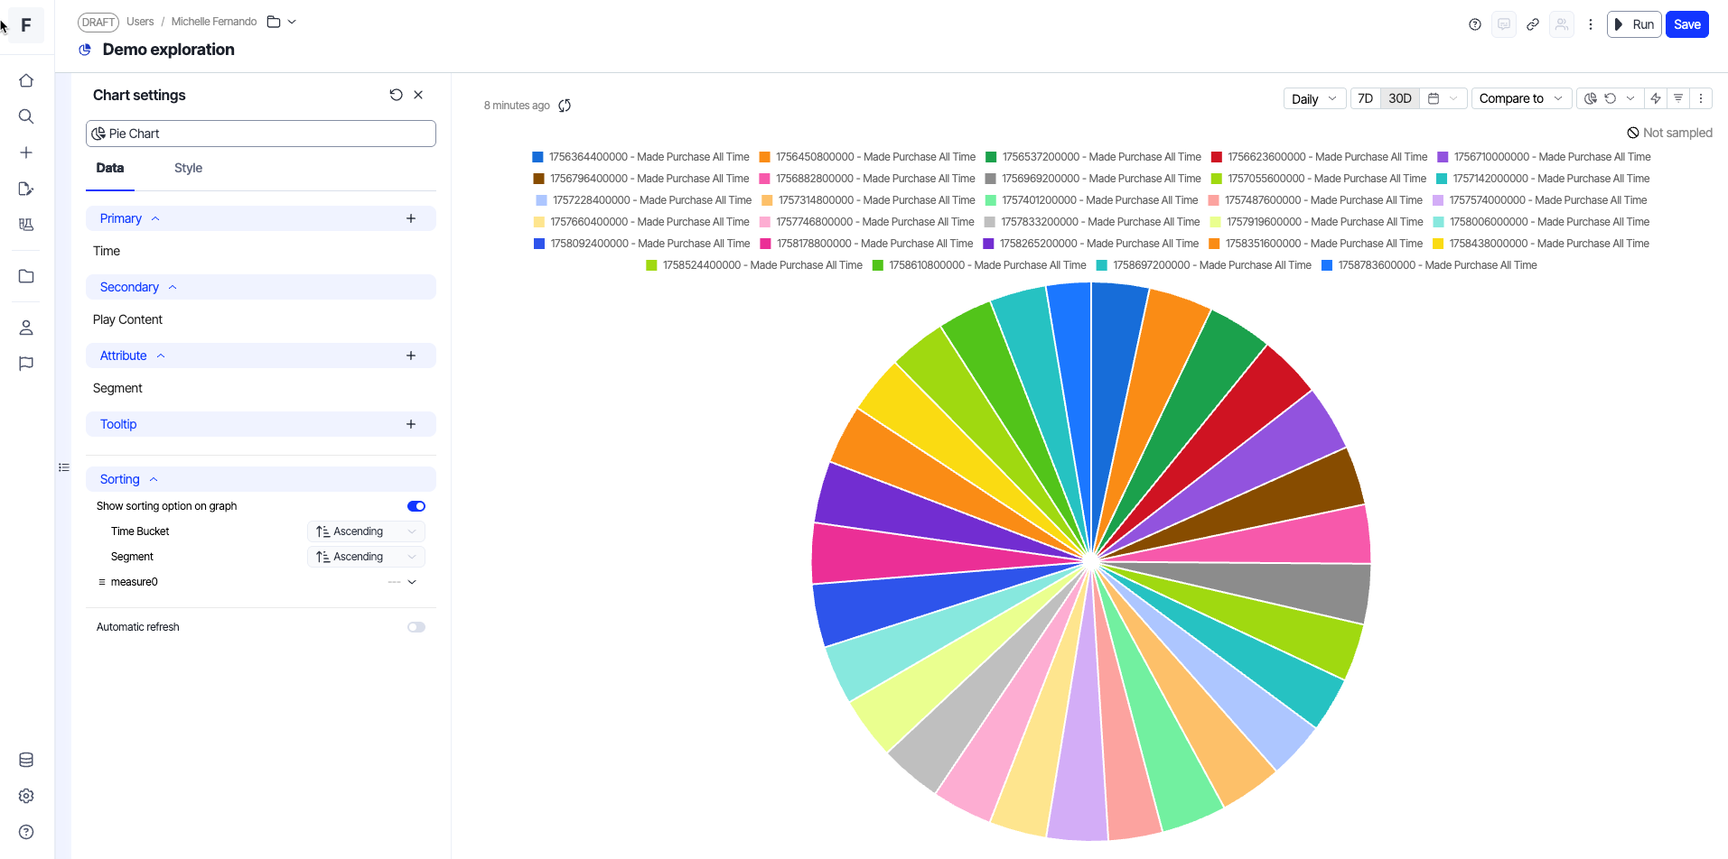Image resolution: width=1728 pixels, height=859 pixels.
Task: Refresh data next to '8 minutes ago'
Action: click(x=565, y=106)
